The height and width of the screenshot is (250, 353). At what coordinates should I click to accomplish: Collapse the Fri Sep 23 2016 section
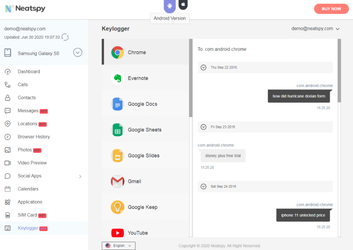[x=204, y=127]
